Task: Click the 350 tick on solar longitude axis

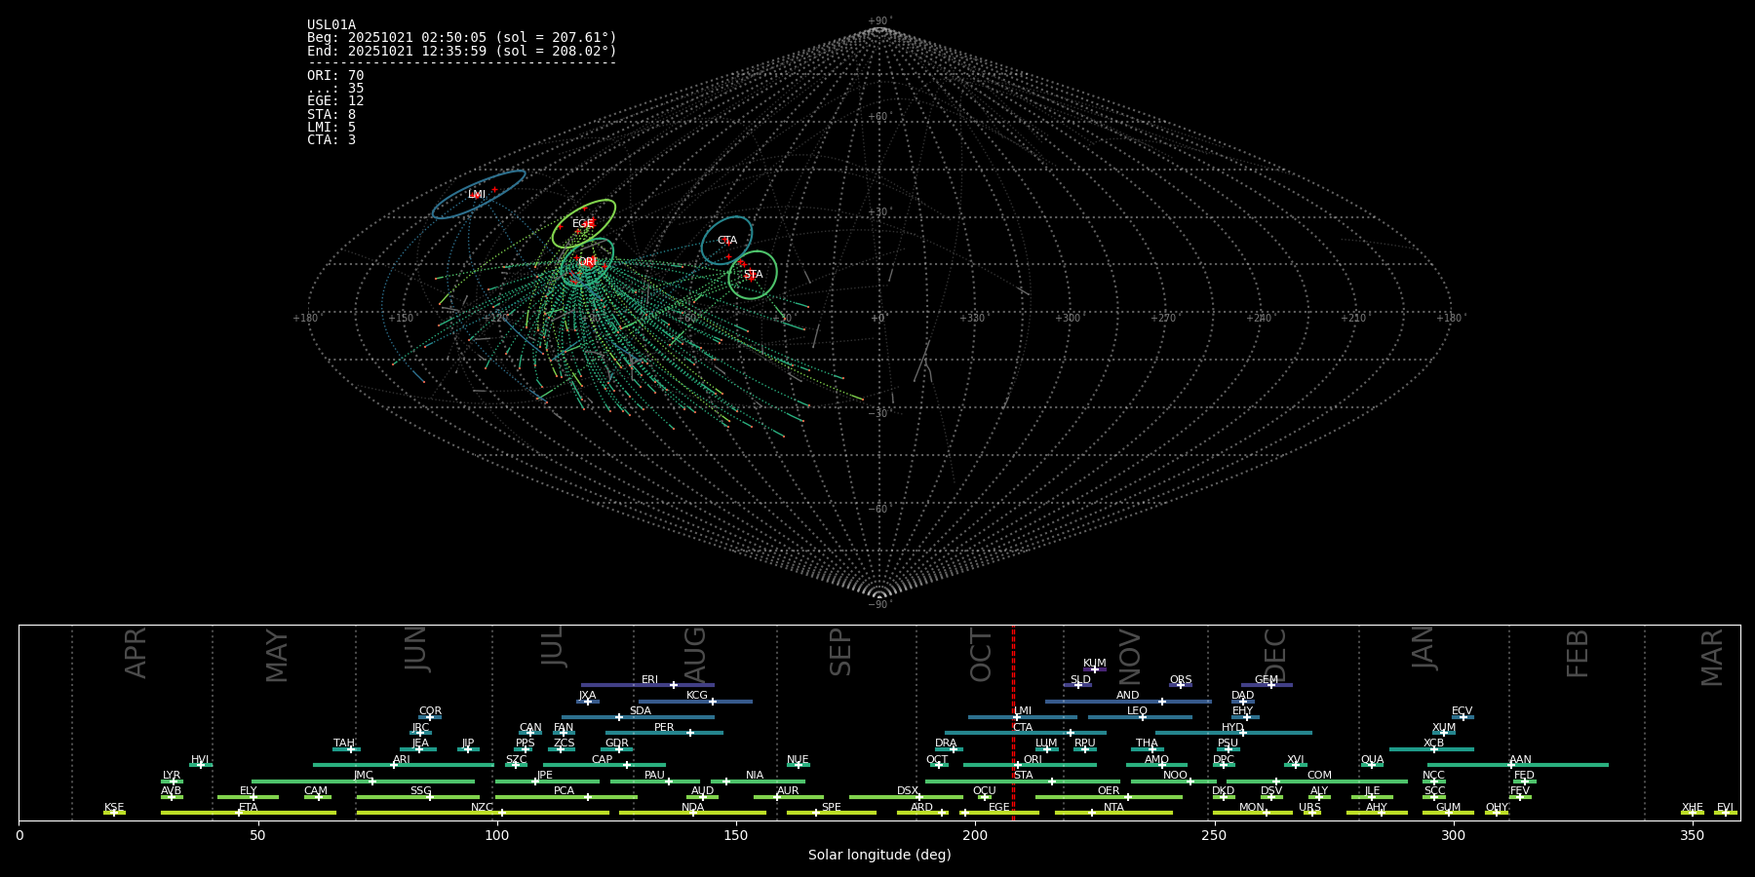Action: (x=1692, y=836)
